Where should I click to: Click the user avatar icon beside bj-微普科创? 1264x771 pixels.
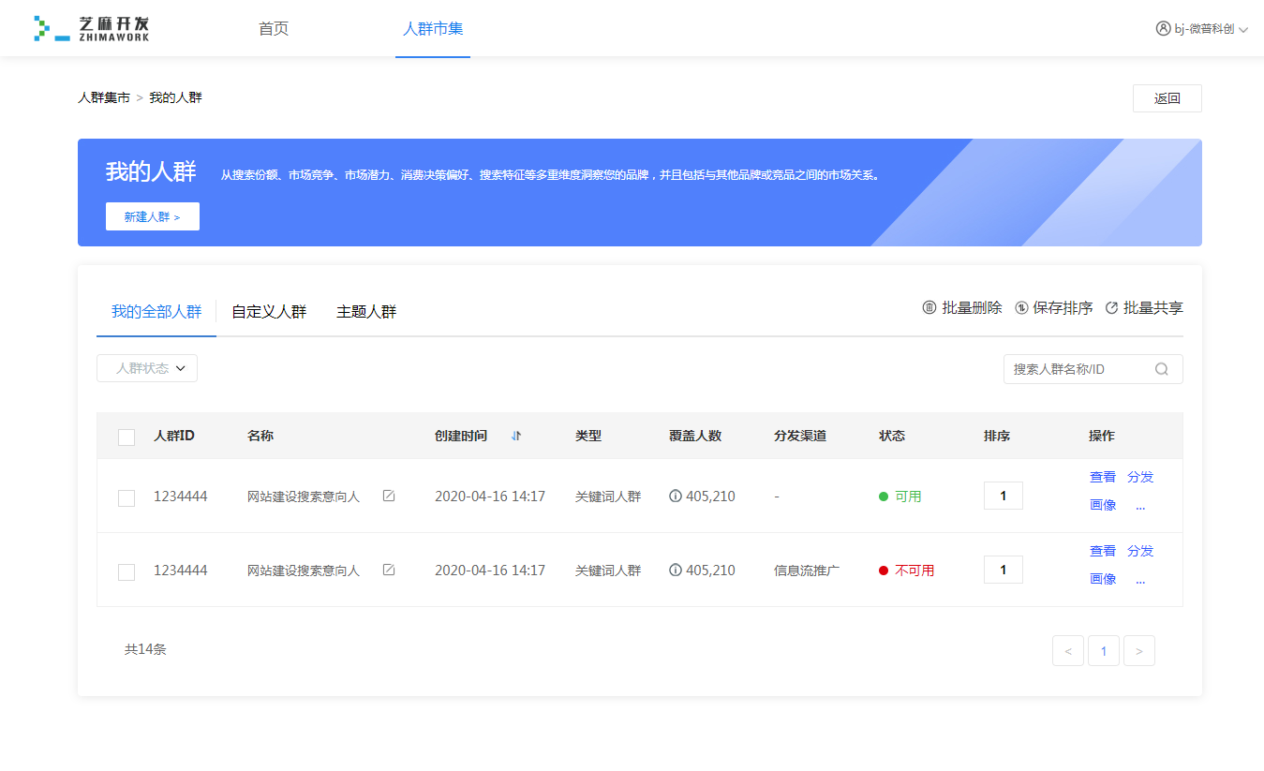tap(1164, 29)
